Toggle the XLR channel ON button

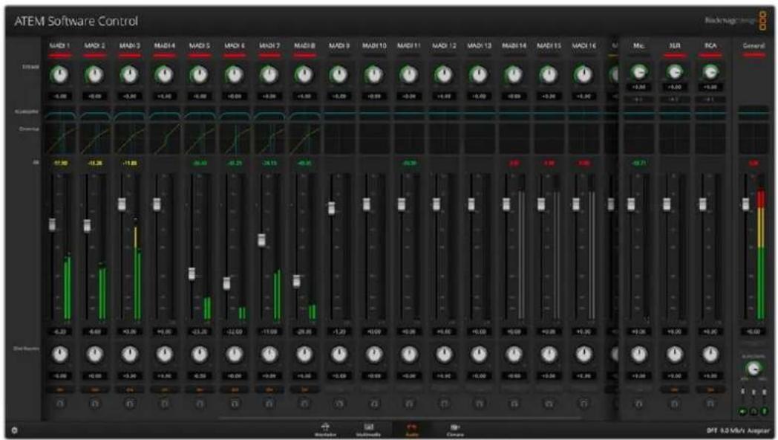point(675,390)
